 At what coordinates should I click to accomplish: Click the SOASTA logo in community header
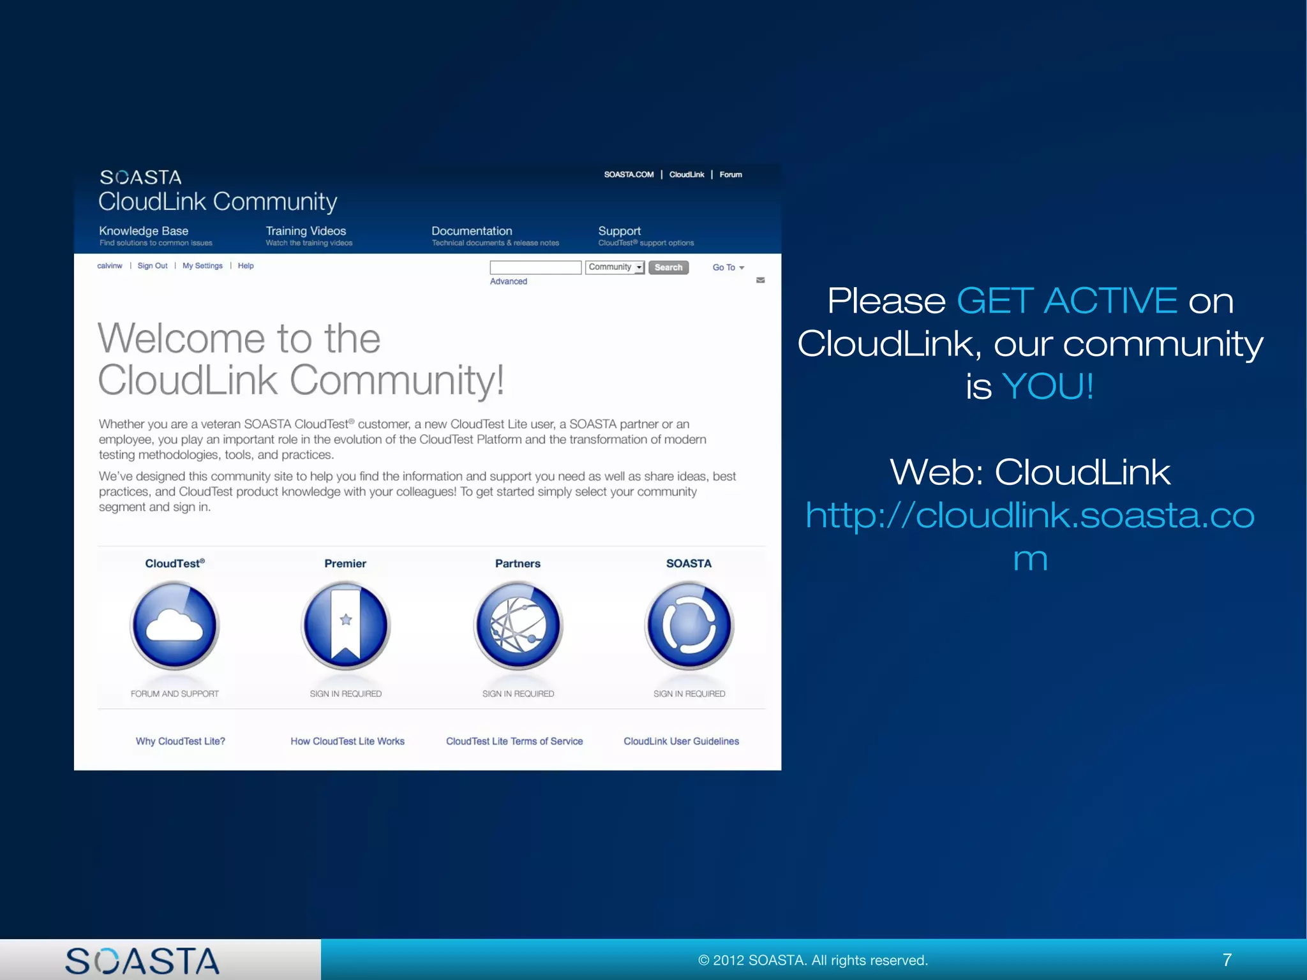click(x=140, y=177)
